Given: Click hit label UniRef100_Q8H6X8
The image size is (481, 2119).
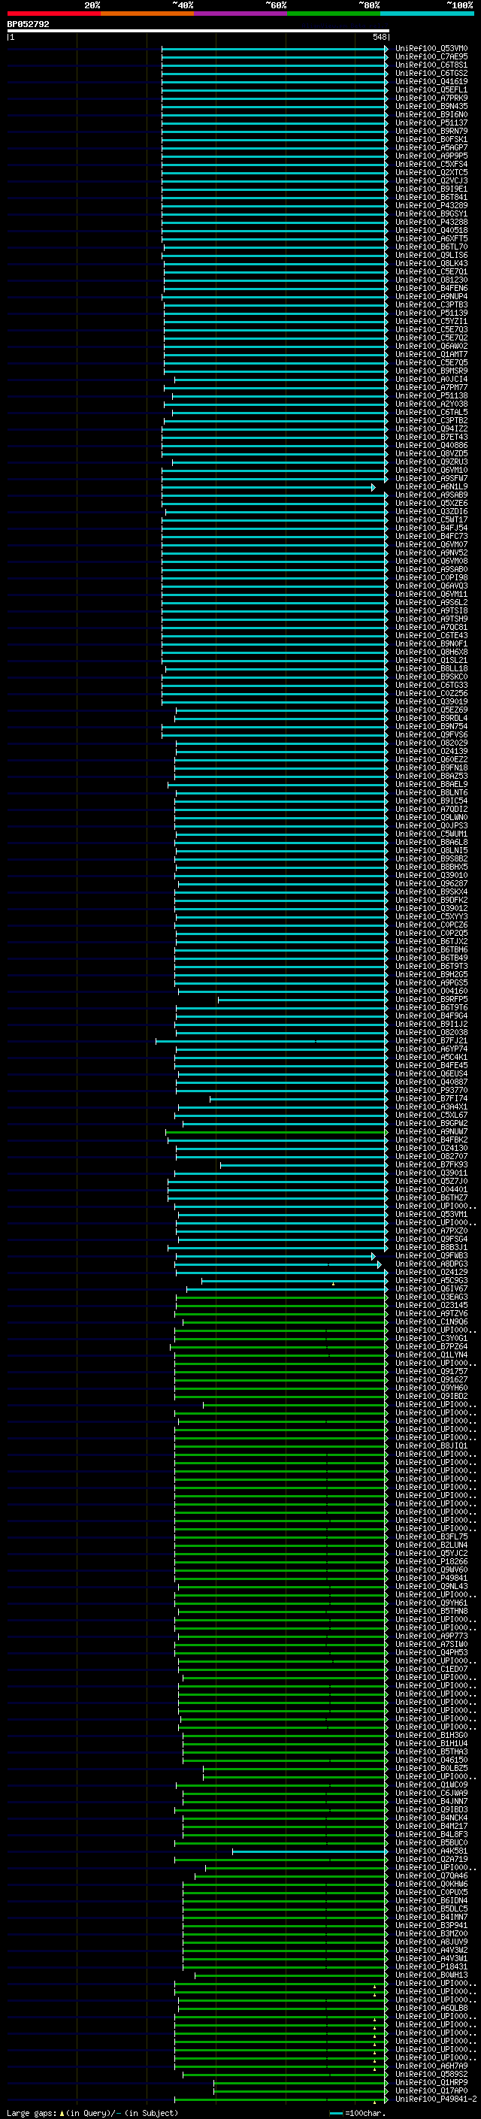Looking at the screenshot, I should click(x=431, y=652).
